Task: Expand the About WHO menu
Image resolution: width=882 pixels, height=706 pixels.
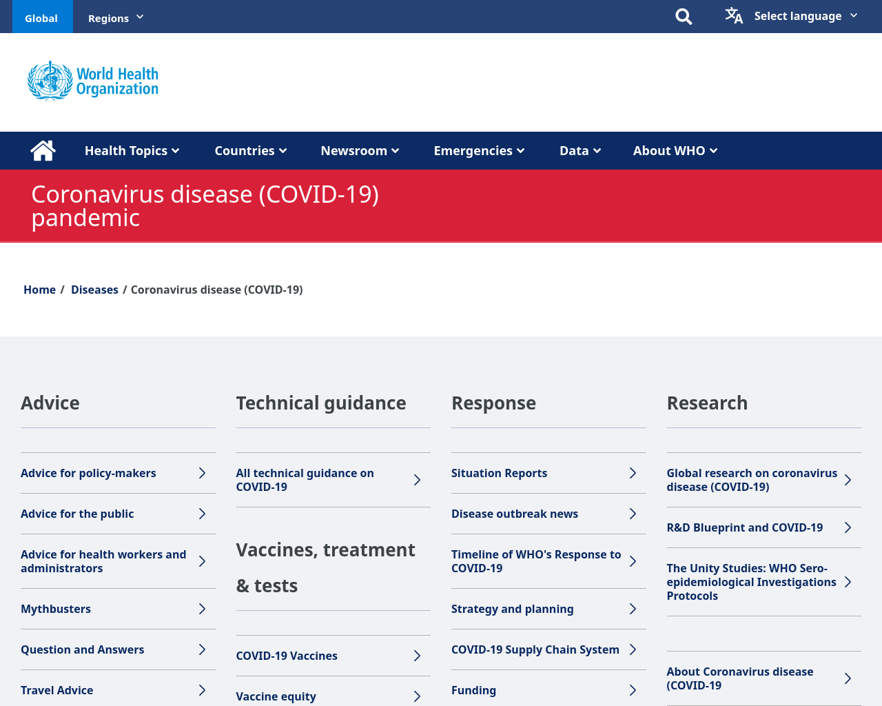Action: pos(675,150)
